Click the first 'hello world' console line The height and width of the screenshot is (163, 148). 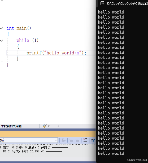tap(111, 12)
